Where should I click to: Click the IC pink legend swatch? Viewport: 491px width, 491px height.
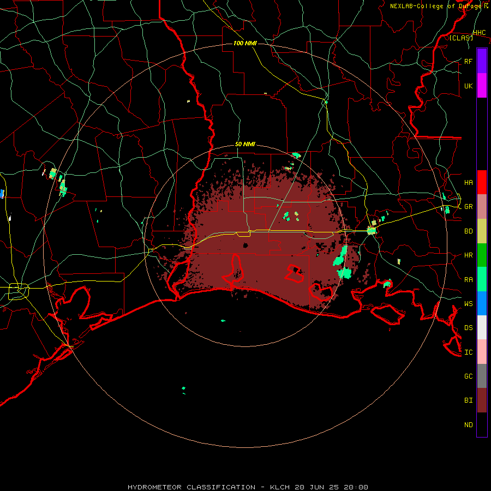pyautogui.click(x=482, y=352)
